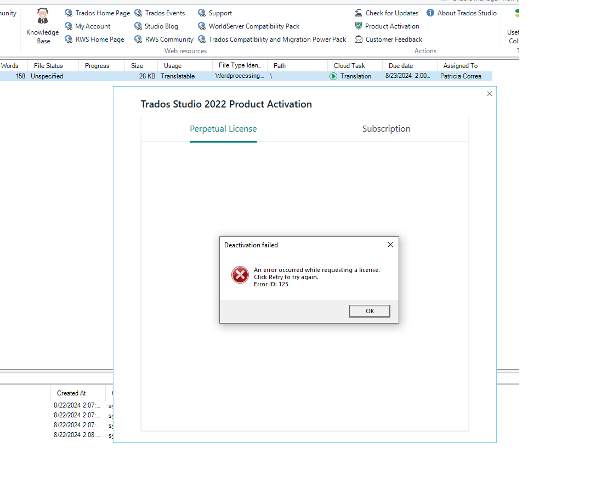602x498 pixels.
Task: Click the 26 KB size cell
Action: point(147,76)
